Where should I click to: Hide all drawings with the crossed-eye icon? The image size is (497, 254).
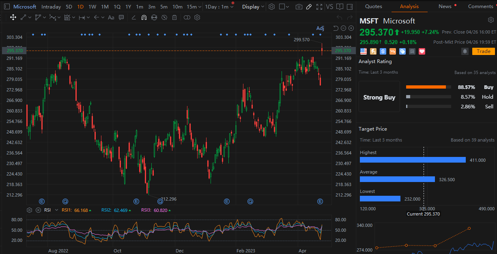click(x=164, y=17)
